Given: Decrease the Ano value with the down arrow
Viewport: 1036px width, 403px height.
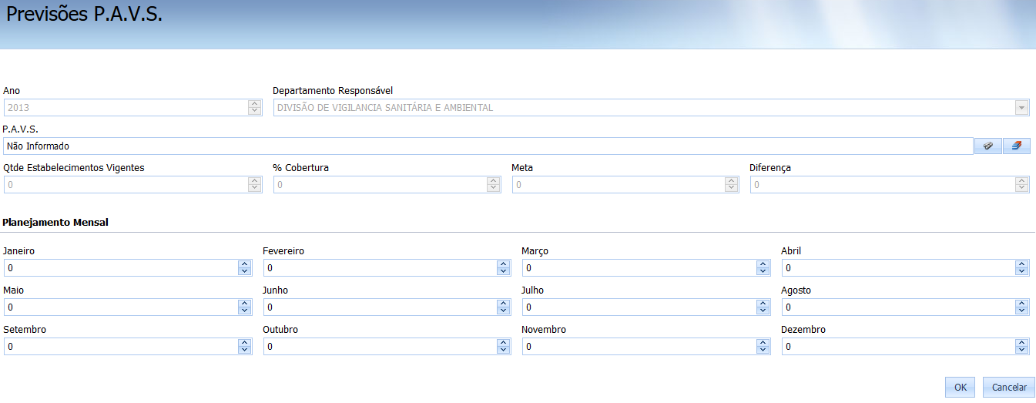Looking at the screenshot, I should click(255, 112).
